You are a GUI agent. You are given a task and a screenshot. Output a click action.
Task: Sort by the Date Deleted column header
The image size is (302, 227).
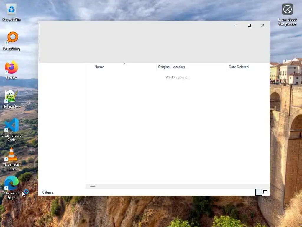coord(248,67)
